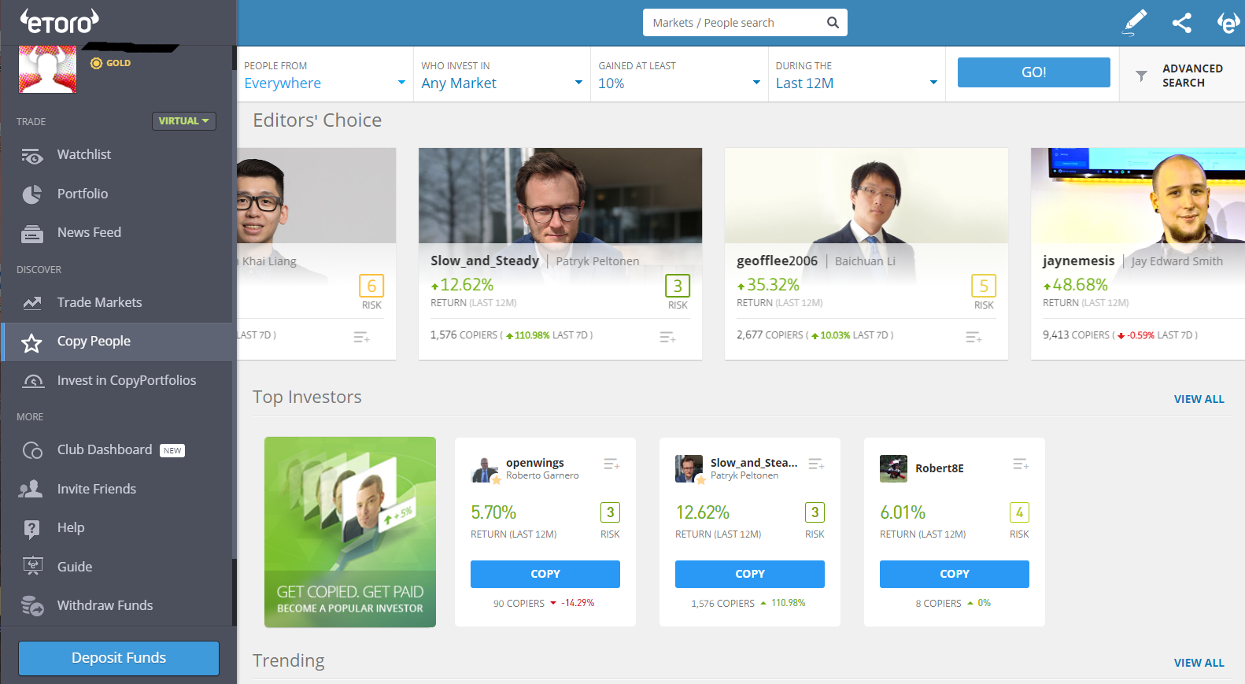Click the Invite Friends icon
The image size is (1245, 684).
(x=31, y=489)
